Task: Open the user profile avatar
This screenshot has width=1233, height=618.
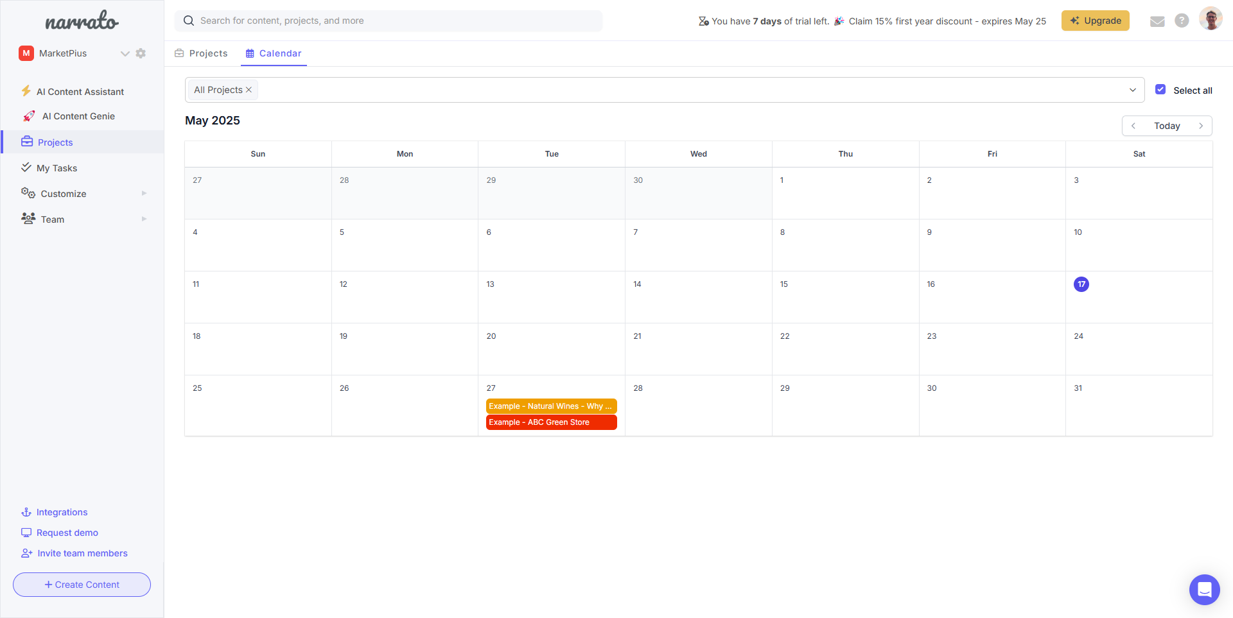Action: point(1210,19)
